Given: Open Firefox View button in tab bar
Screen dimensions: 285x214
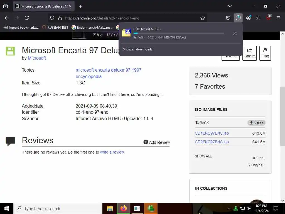Looking at the screenshot, I should 6,6.
